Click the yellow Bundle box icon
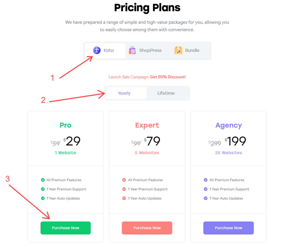291x247 pixels. pos(178,50)
